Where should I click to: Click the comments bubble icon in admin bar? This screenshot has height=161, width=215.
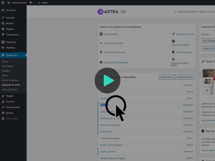point(31,3)
